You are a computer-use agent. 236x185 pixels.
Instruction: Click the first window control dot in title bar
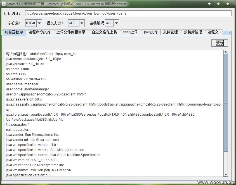point(209,4)
